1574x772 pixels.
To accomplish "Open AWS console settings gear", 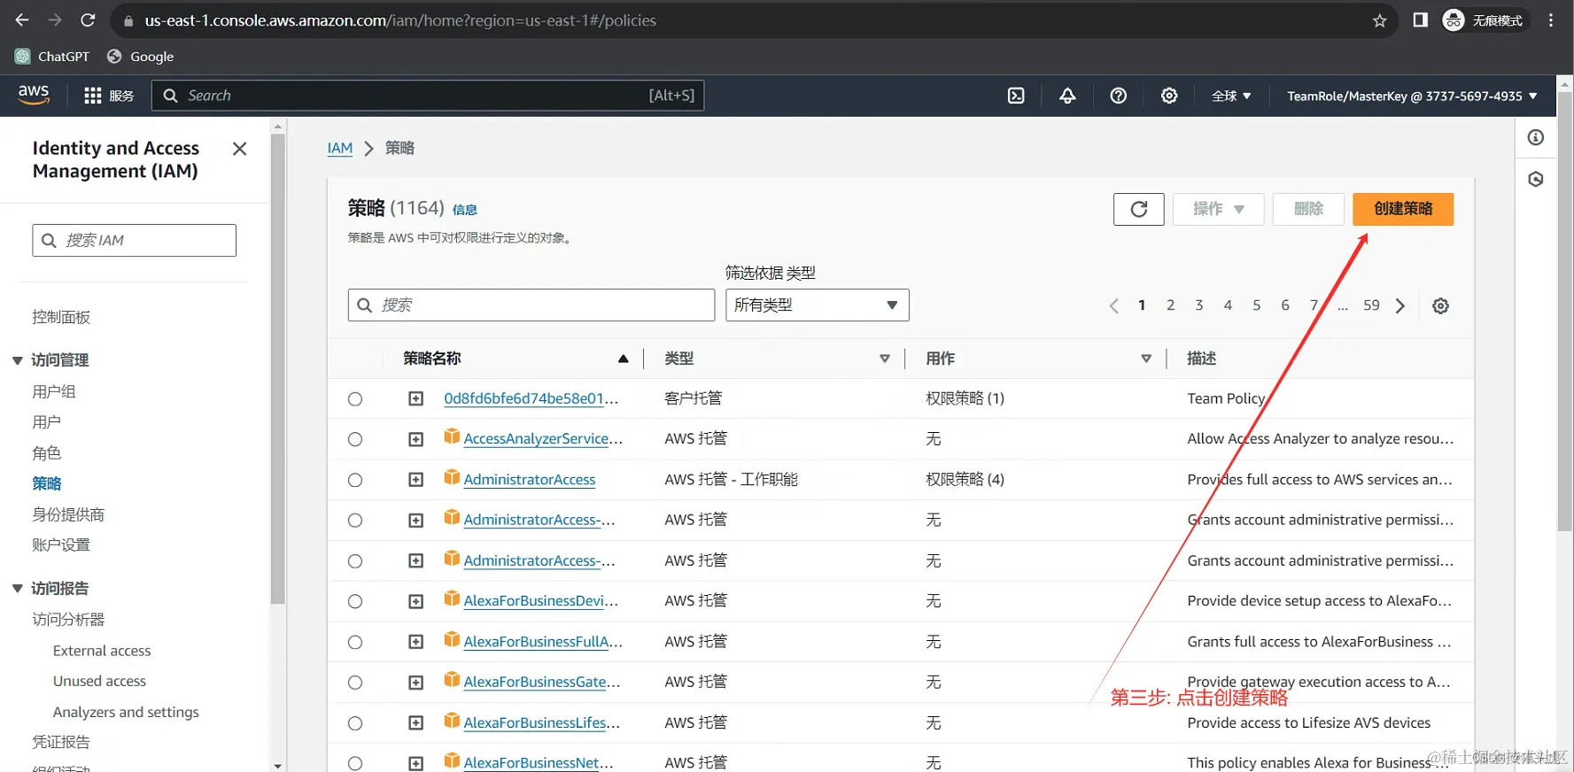I will click(1169, 96).
